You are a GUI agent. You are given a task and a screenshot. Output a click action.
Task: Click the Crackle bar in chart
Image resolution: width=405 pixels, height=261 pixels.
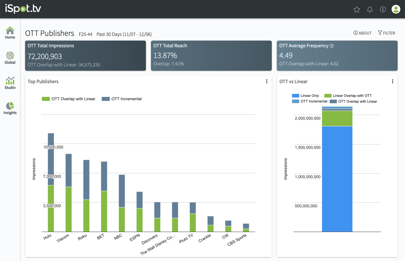[210, 224]
